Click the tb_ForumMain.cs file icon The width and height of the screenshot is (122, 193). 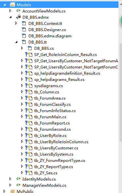29,117
